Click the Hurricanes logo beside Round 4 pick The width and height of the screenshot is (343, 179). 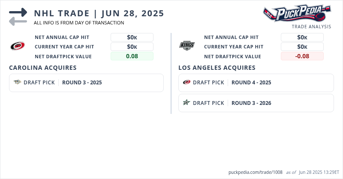(187, 83)
